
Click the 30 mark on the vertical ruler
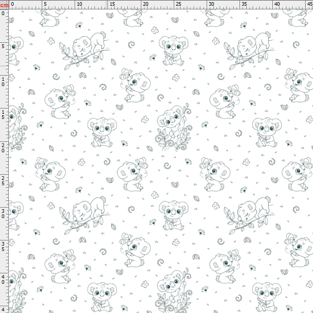point(3,213)
